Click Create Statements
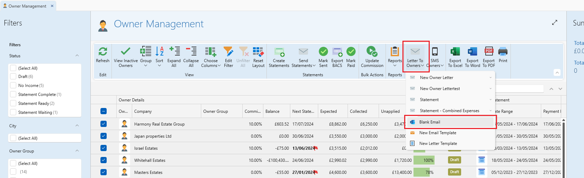Screen dimensions: 584x178 click(x=279, y=57)
